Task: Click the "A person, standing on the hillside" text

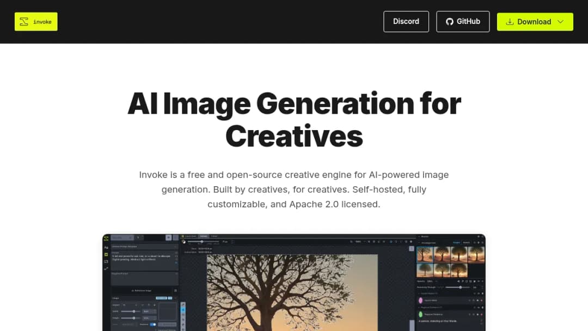Action: coord(438,321)
